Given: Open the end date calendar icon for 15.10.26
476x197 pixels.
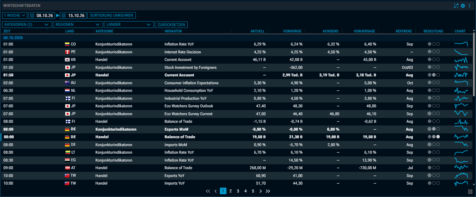Looking at the screenshot, I should pyautogui.click(x=64, y=15).
